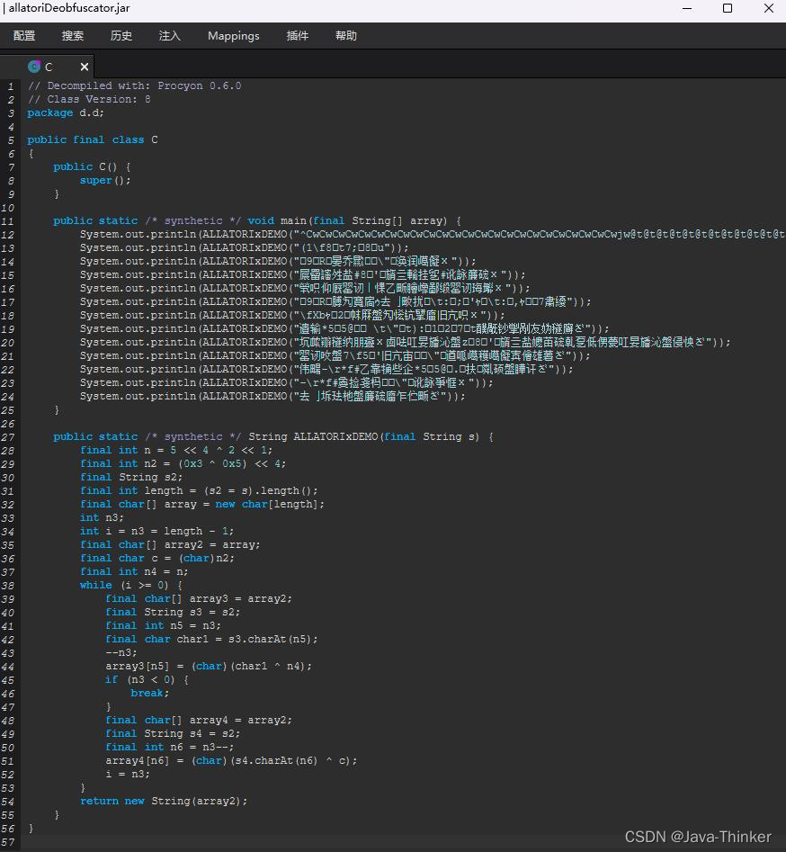Open the Mappings menu

click(x=234, y=36)
